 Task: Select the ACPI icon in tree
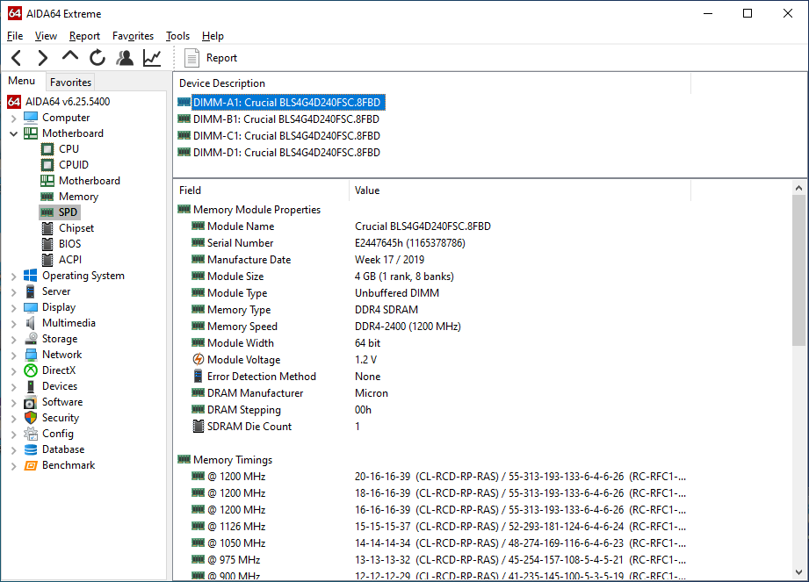coord(47,259)
